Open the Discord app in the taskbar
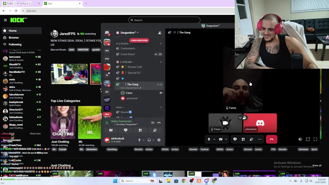329x185 pixels. click(x=206, y=181)
